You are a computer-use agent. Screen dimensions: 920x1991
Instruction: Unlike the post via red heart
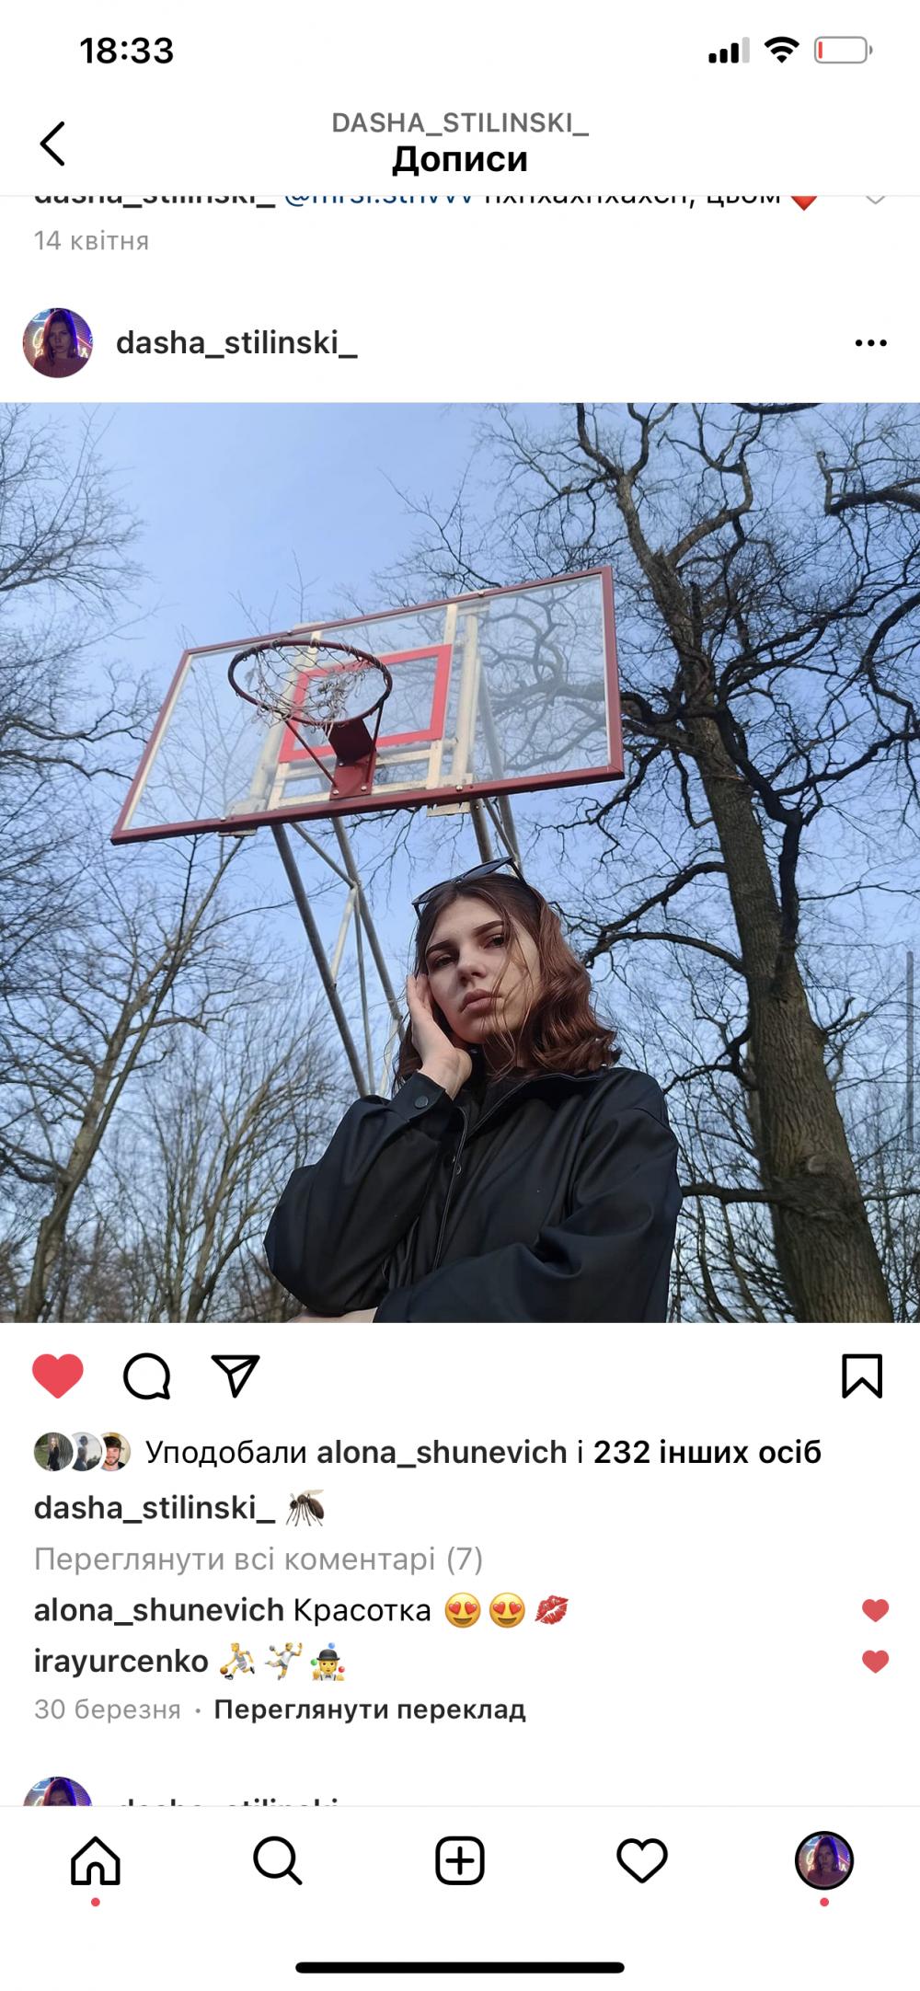(x=58, y=1376)
